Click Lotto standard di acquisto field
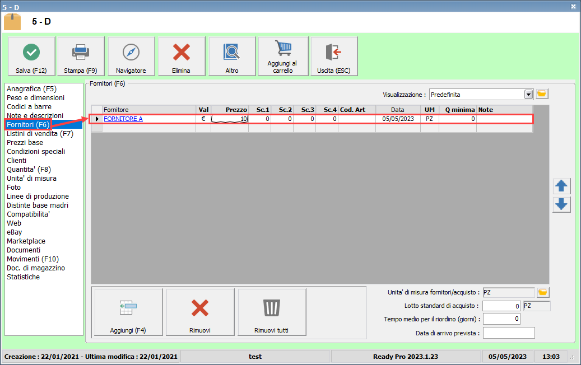This screenshot has height=365, width=581. pyautogui.click(x=501, y=306)
